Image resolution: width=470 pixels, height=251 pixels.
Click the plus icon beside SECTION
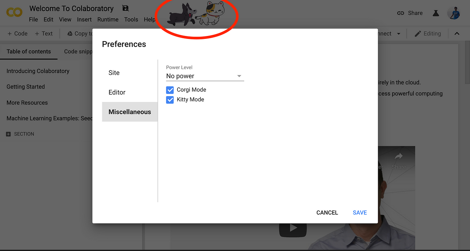tap(8, 134)
